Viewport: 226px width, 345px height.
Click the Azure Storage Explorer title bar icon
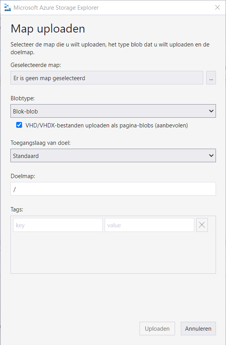tap(7, 7)
